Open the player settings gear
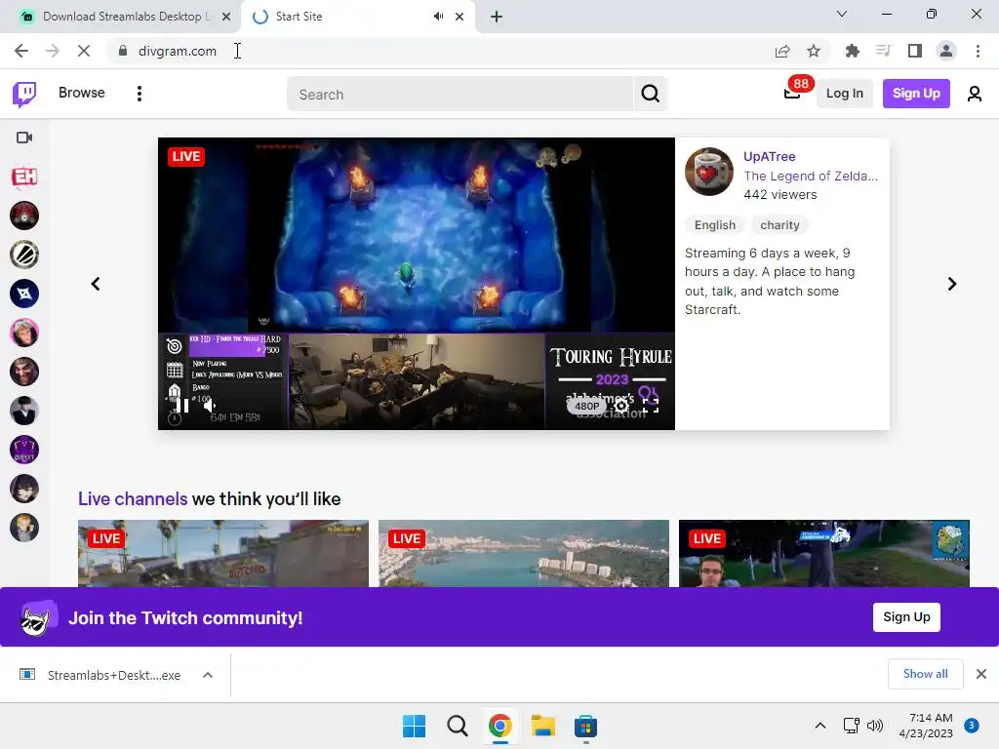Viewport: 999px width, 749px height. pos(621,406)
